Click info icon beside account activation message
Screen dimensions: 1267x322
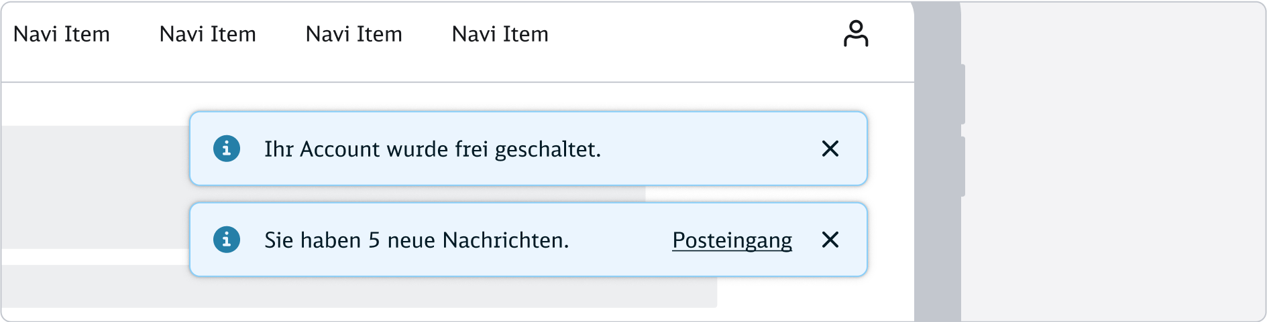(227, 149)
